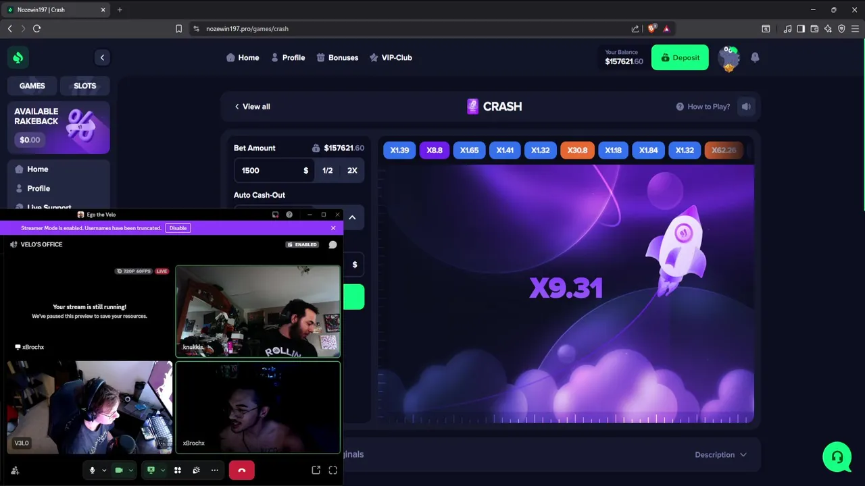This screenshot has width=865, height=486.
Task: Share this page from address bar
Action: coord(635,28)
